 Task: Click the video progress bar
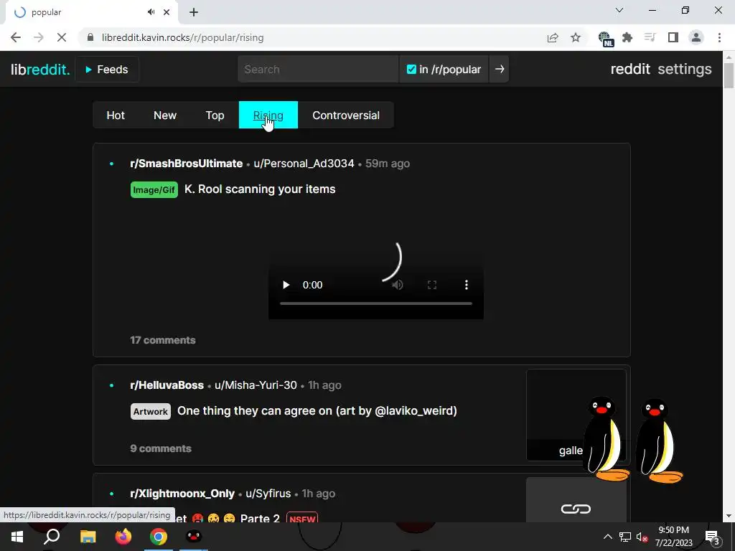pos(376,303)
